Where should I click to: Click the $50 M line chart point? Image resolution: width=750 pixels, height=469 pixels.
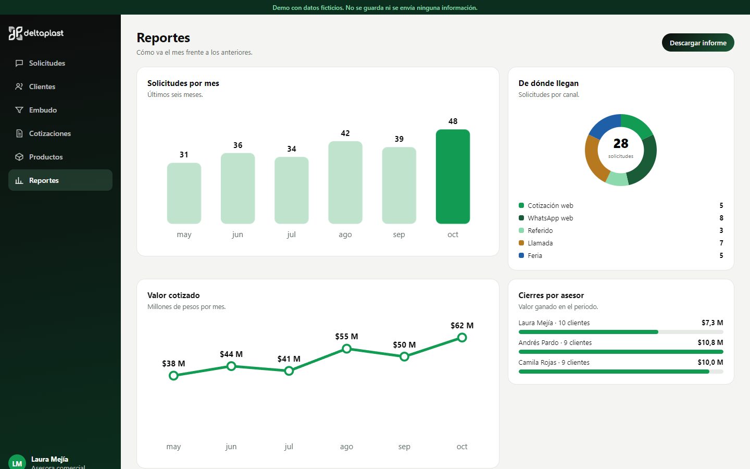tap(404, 357)
